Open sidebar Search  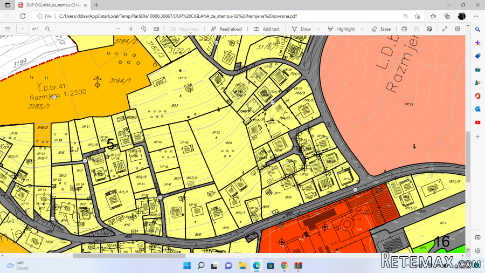(x=478, y=30)
